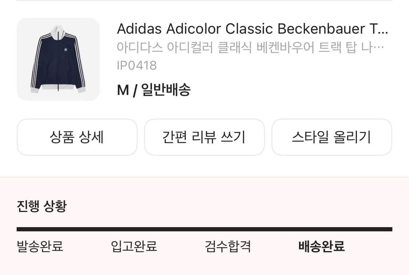The height and width of the screenshot is (275, 409).
Task: Tap the 스타일 올리기 button
Action: pos(332,137)
